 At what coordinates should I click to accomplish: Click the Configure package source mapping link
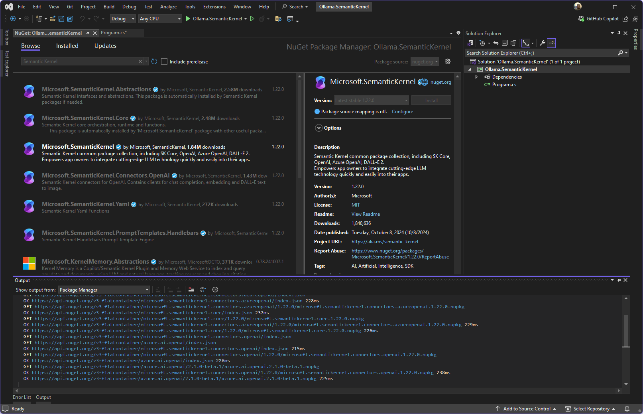coord(402,112)
